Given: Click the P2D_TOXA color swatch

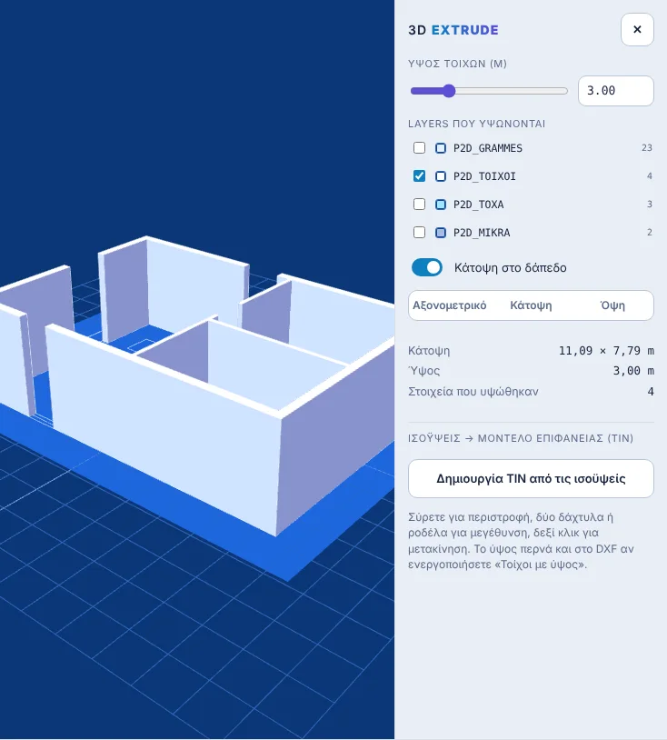Looking at the screenshot, I should [x=440, y=205].
